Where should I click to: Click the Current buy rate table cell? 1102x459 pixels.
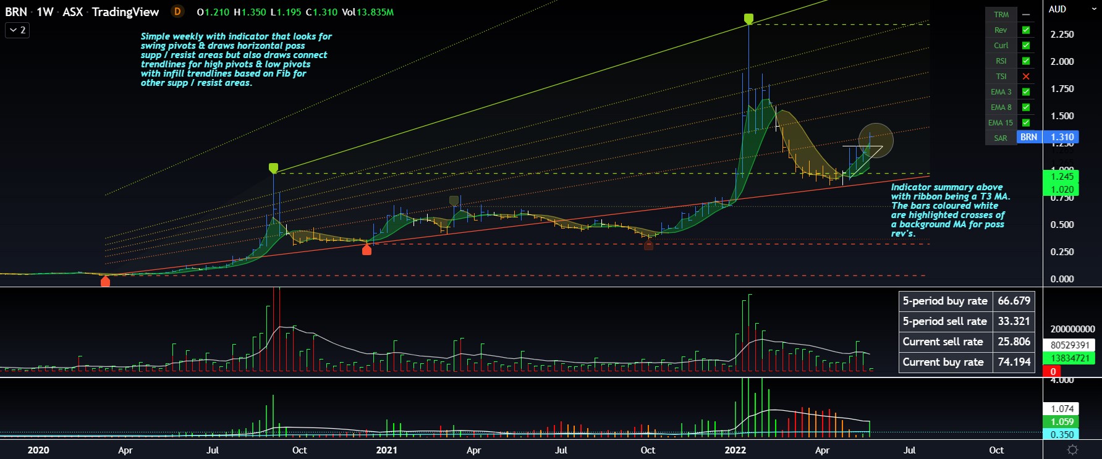click(x=943, y=362)
